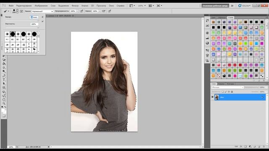The height and width of the screenshot is (151, 269).
Task: Toggle the Brush panel button
Action: point(21,11)
